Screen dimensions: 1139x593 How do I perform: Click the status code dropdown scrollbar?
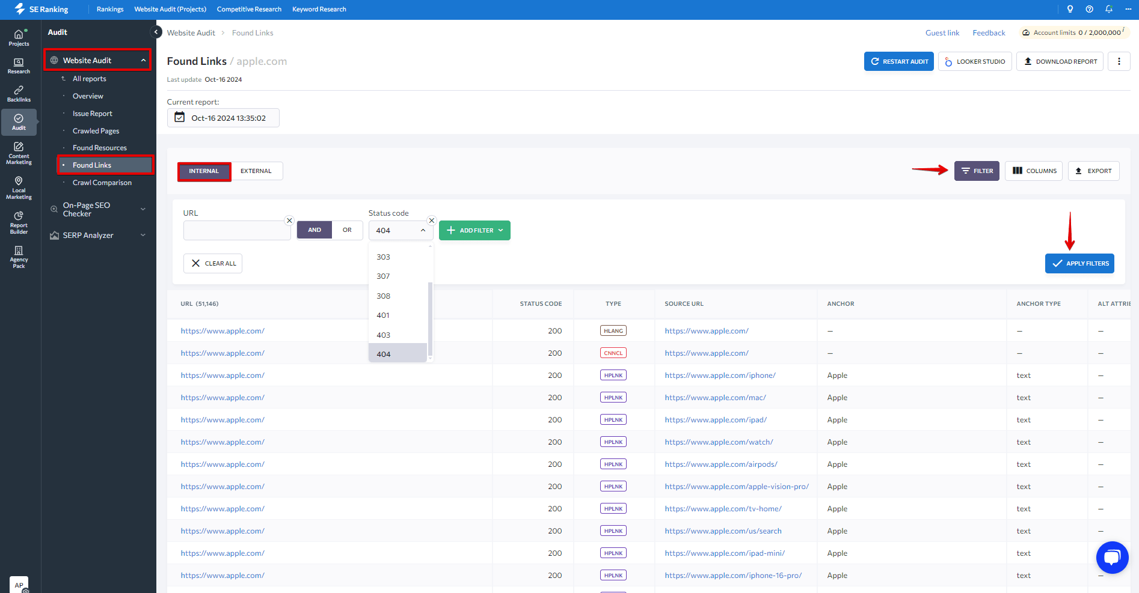click(x=430, y=318)
